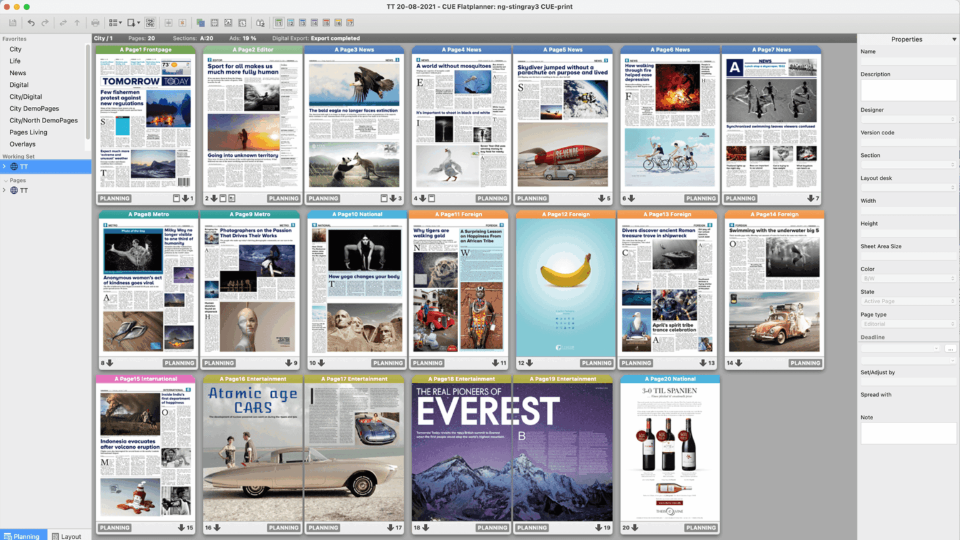
Task: Open City/Digital in Favorites
Action: tap(26, 97)
